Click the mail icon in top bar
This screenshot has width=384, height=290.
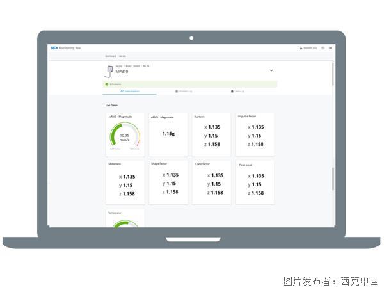tap(323, 48)
